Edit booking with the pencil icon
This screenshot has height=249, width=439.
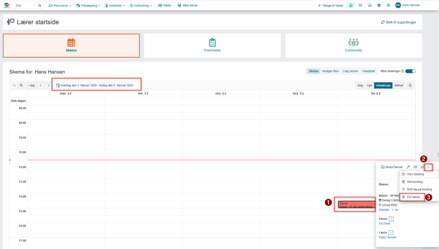[408, 167]
